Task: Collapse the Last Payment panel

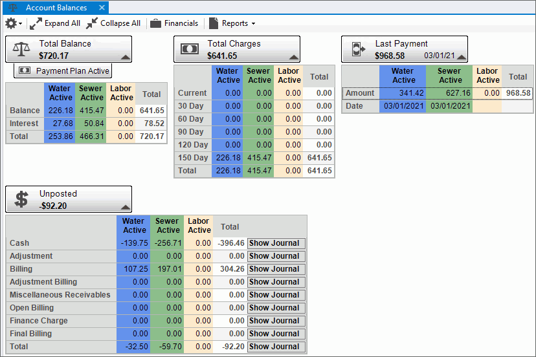Action: pos(462,57)
